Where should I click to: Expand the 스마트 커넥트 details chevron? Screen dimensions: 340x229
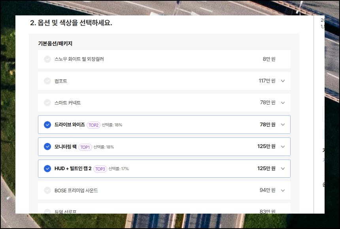click(283, 103)
